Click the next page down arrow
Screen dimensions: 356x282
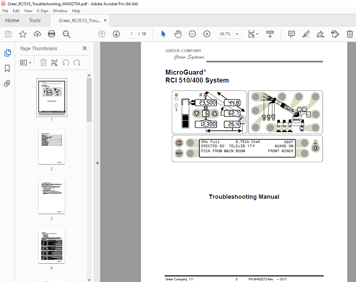click(116, 34)
